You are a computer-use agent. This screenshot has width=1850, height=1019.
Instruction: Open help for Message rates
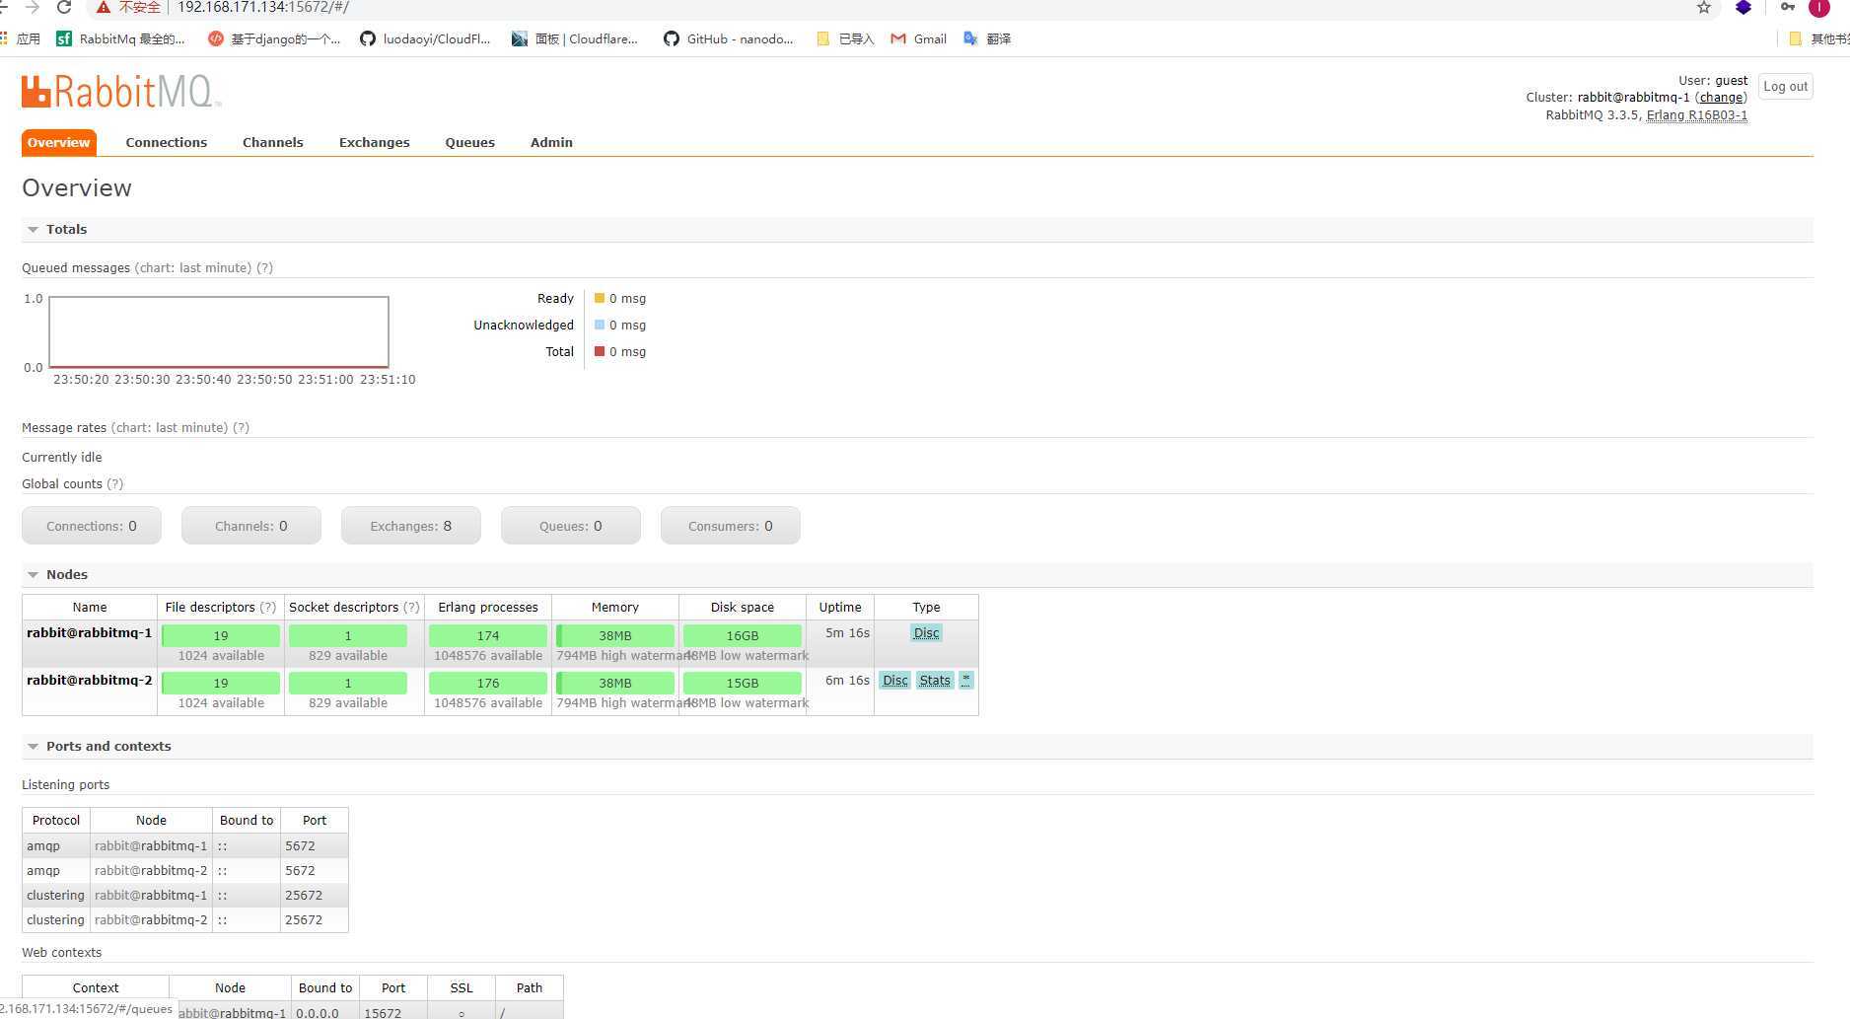pyautogui.click(x=241, y=427)
